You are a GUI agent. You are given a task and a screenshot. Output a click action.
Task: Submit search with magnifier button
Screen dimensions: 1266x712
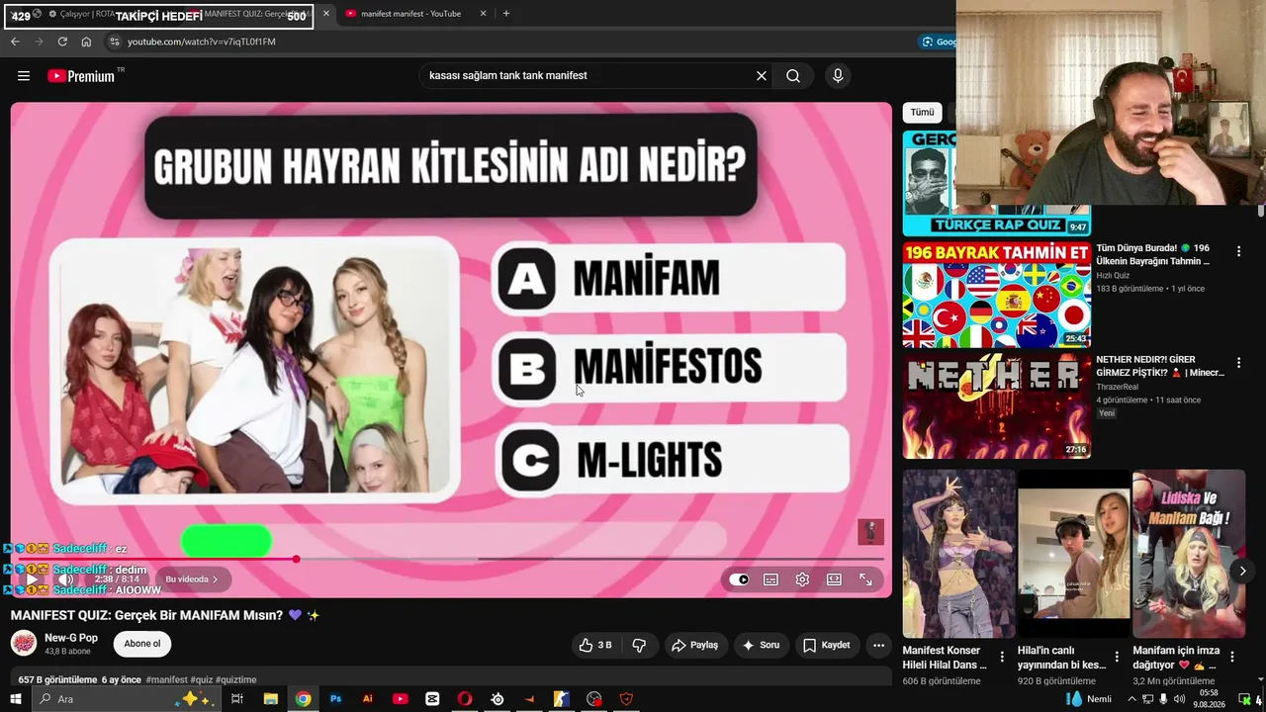coord(793,76)
